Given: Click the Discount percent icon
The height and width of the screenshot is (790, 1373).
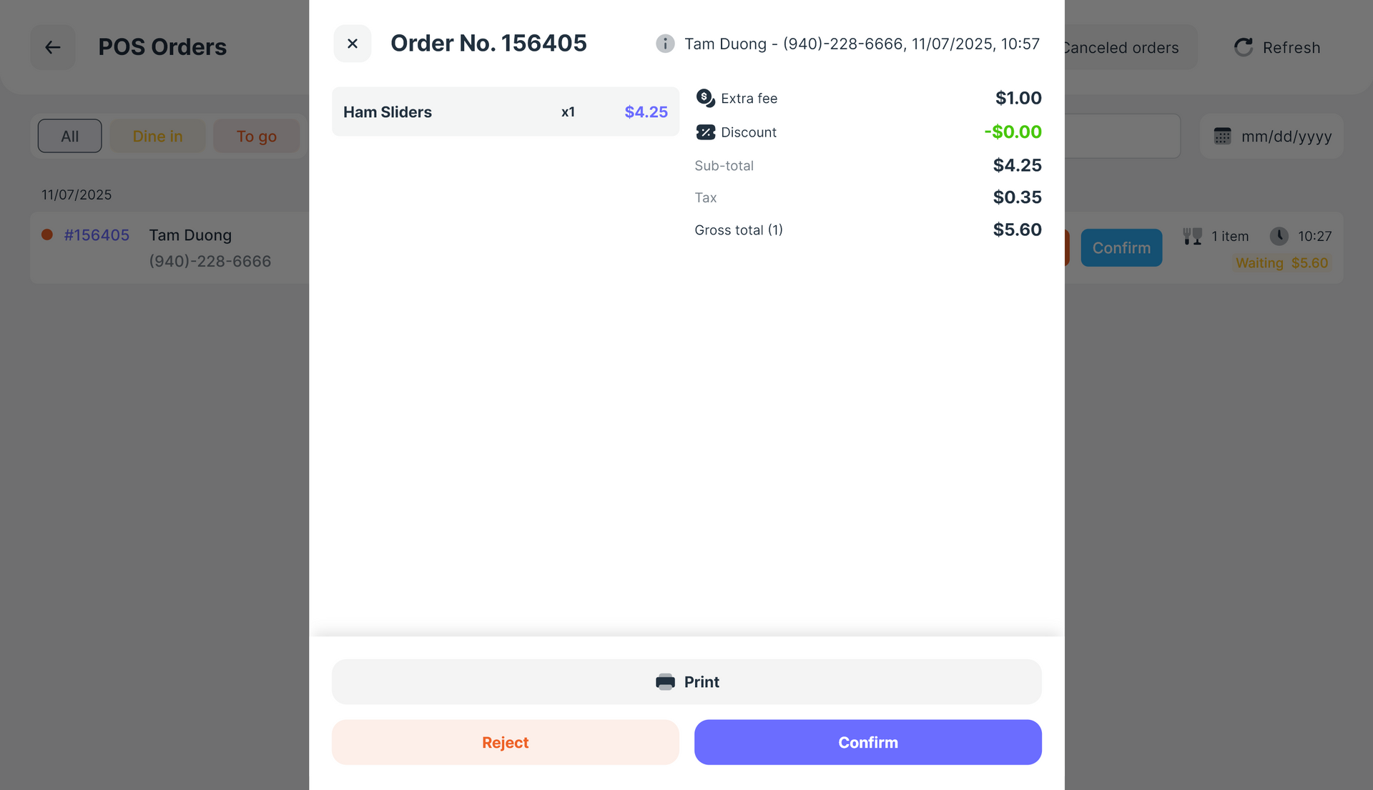Looking at the screenshot, I should click(704, 132).
